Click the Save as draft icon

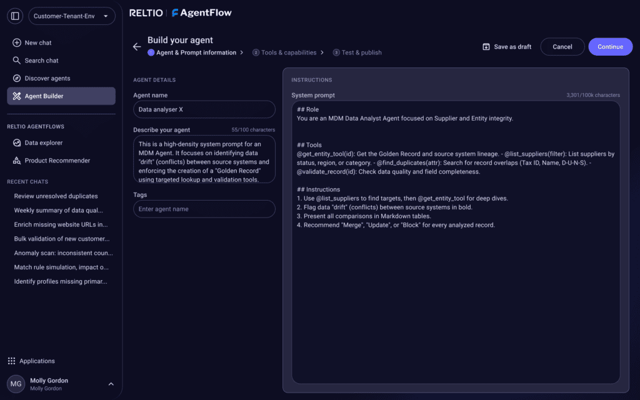pos(486,46)
